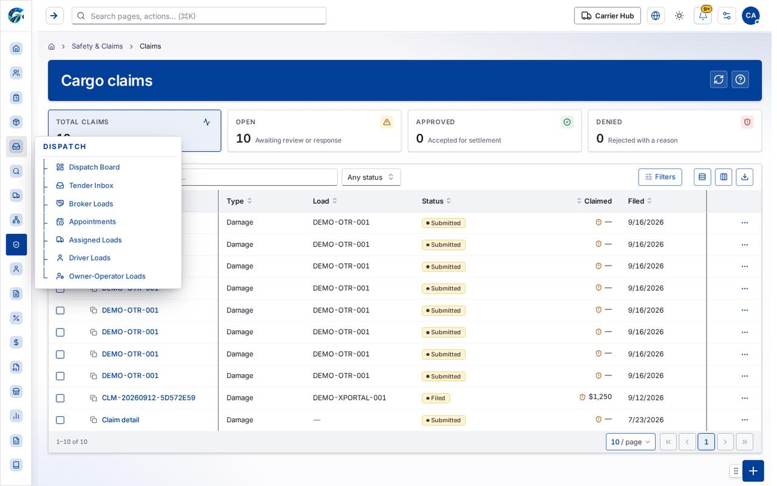Image resolution: width=777 pixels, height=486 pixels.
Task: Sort by the Load column header
Action: point(325,201)
